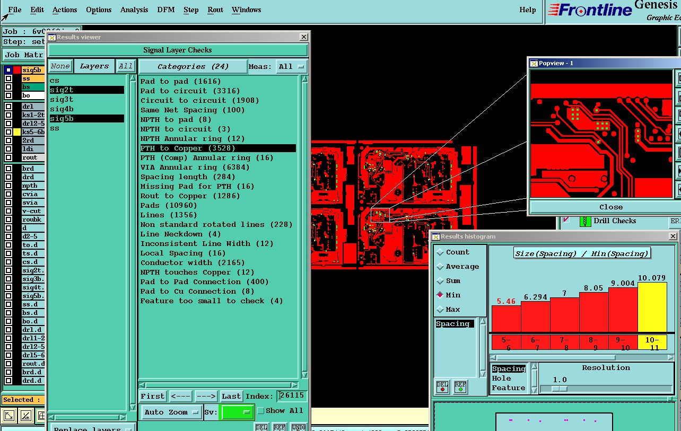Click the Popview window title icon
681x431 pixels.
tap(534, 63)
